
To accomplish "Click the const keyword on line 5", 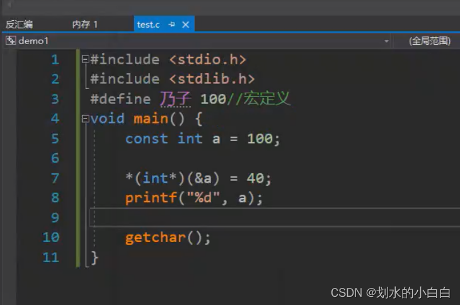I will coord(146,139).
